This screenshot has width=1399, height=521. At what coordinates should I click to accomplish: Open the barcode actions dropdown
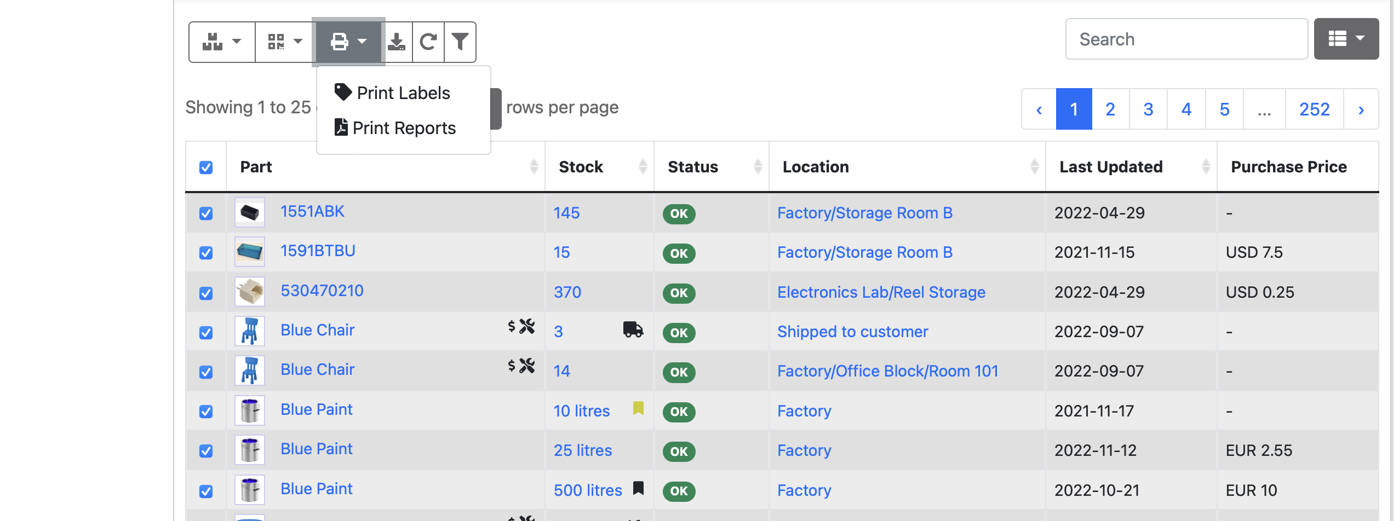(x=284, y=42)
